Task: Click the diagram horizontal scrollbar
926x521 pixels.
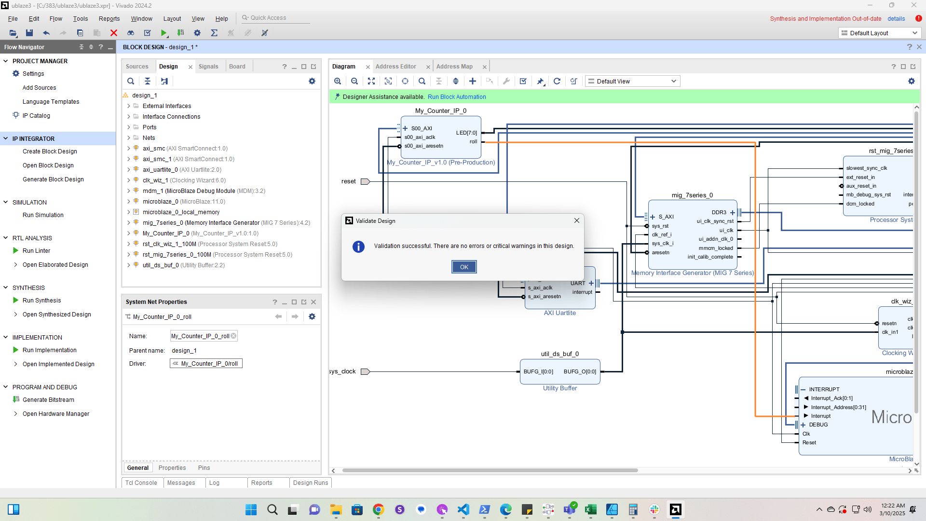Action: pos(490,470)
